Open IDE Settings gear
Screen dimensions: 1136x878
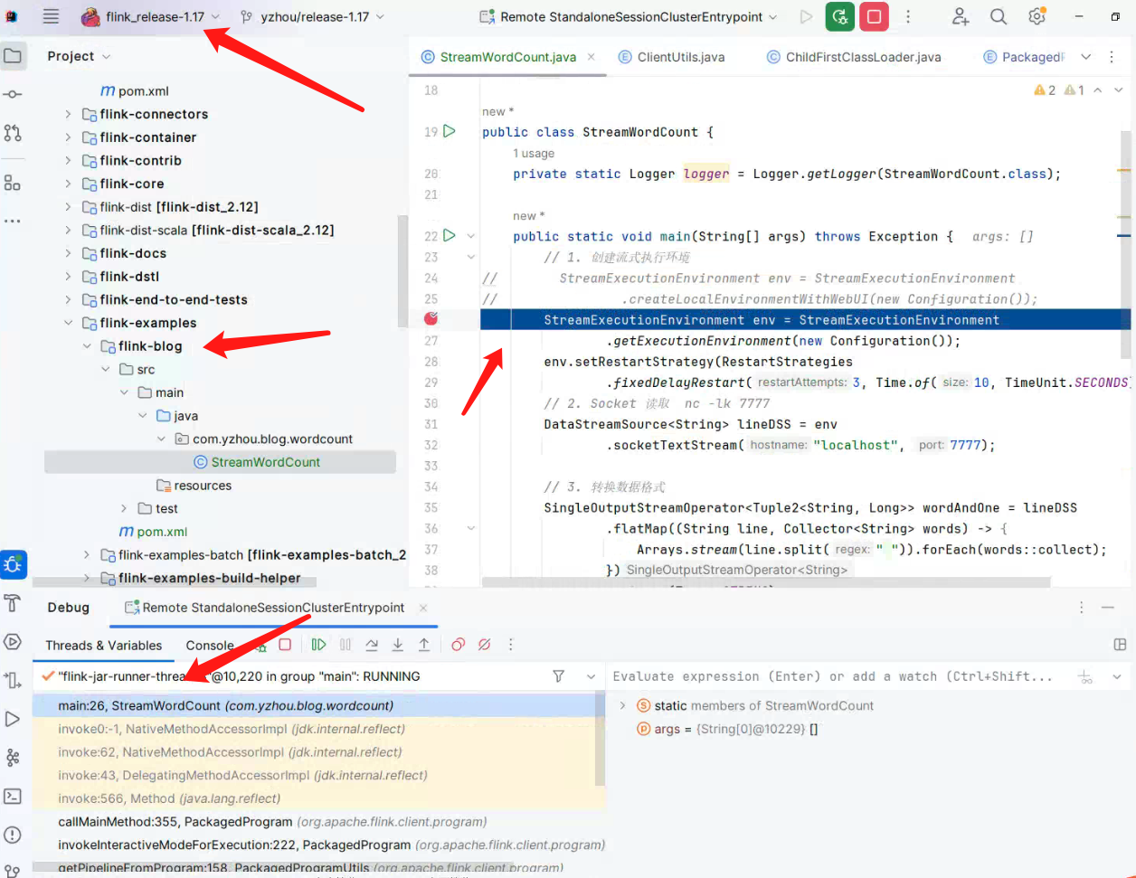tap(1037, 16)
